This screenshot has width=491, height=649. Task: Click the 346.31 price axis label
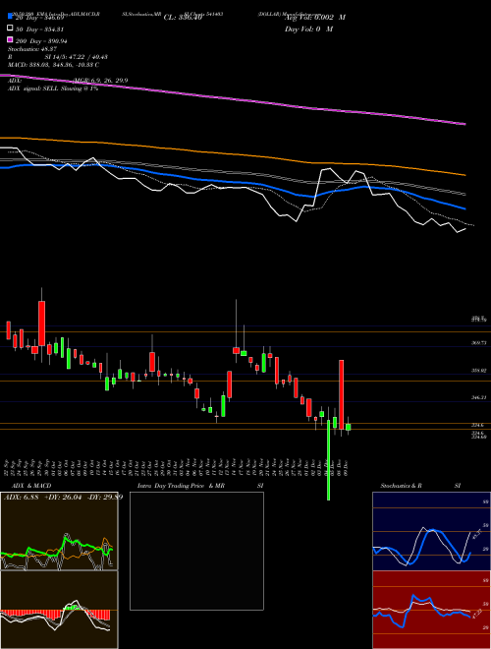point(479,397)
